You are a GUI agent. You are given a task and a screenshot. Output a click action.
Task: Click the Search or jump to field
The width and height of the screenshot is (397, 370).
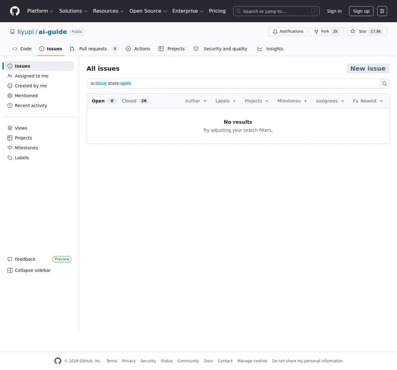(276, 11)
